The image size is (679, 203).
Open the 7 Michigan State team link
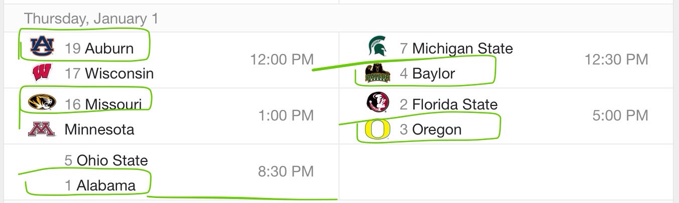pos(457,48)
